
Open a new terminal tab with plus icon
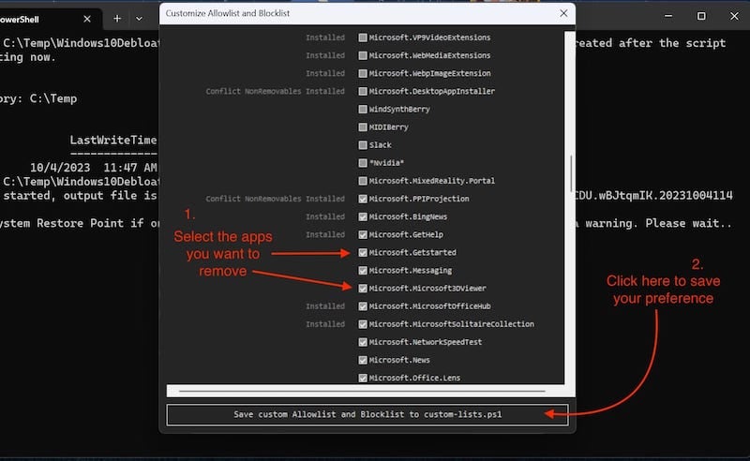117,19
